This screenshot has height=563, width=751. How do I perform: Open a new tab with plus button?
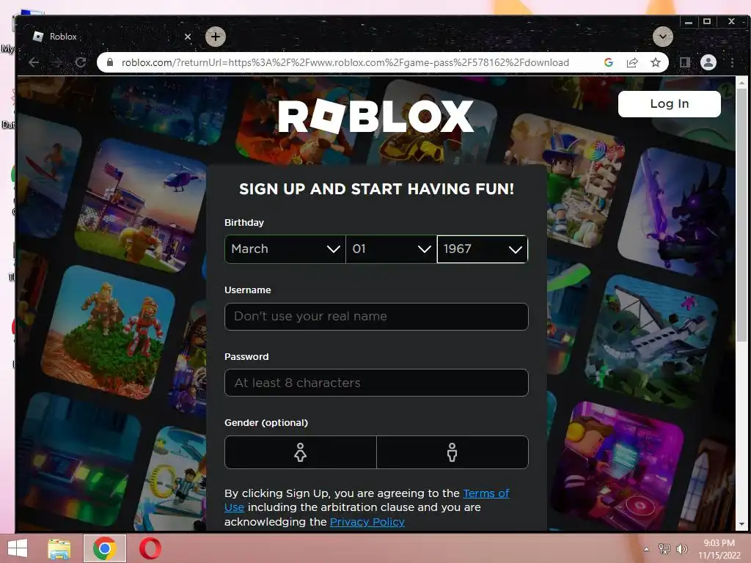[216, 37]
